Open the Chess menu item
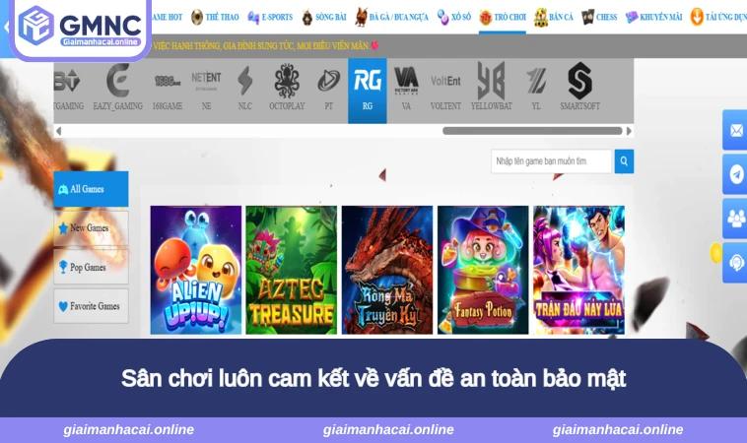 pos(599,17)
